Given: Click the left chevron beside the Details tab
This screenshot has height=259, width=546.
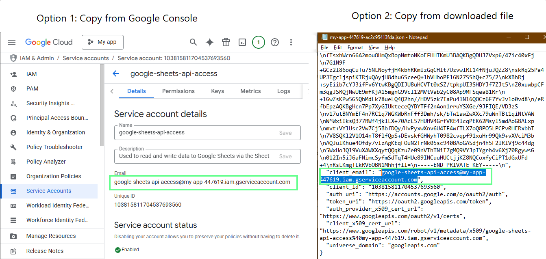Looking at the screenshot, I should click(x=112, y=91).
